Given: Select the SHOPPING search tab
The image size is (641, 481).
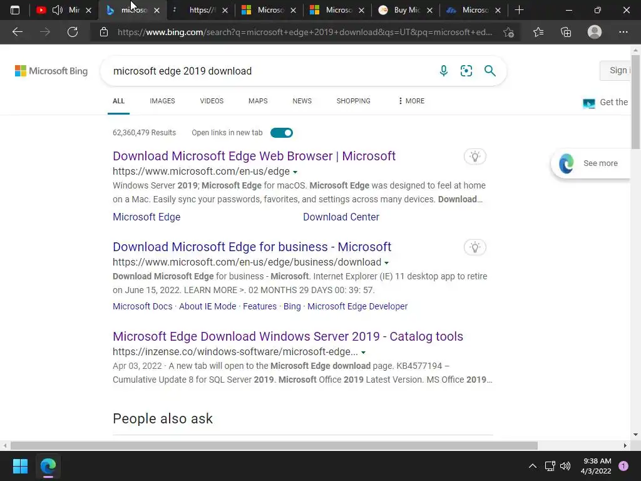Looking at the screenshot, I should tap(354, 101).
